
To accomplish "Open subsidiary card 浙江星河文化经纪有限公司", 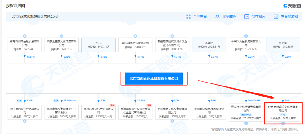I will click(x=25, y=112).
